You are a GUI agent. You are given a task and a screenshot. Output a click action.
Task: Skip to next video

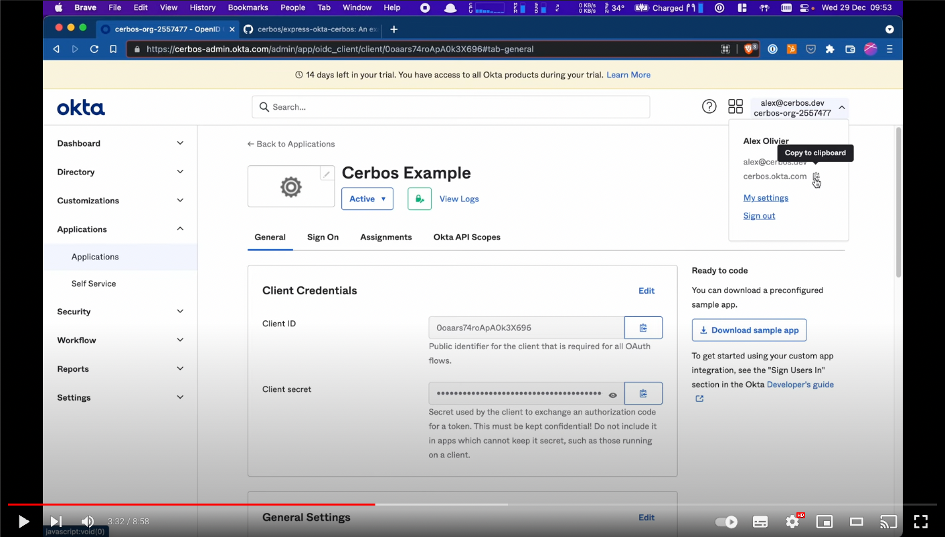pos(56,522)
